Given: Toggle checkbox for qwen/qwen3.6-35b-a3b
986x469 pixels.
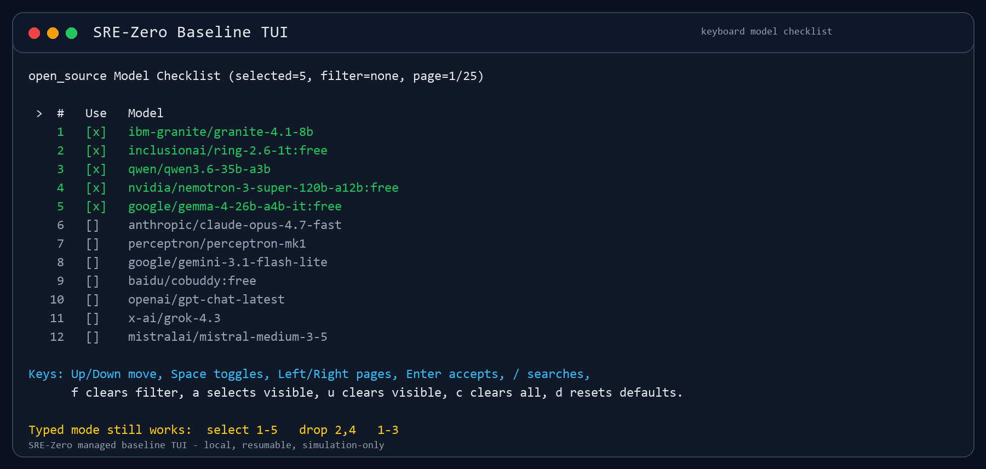Looking at the screenshot, I should pyautogui.click(x=96, y=169).
